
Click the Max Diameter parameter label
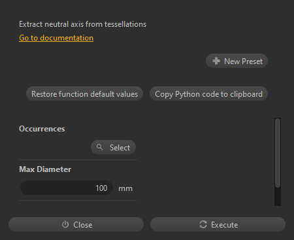point(45,169)
